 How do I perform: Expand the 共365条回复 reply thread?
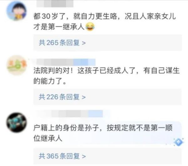click(x=107, y=156)
